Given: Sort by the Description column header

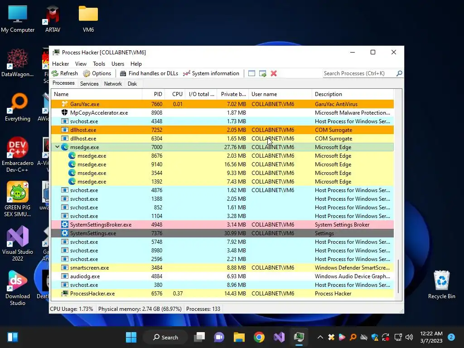Looking at the screenshot, I should point(353,94).
